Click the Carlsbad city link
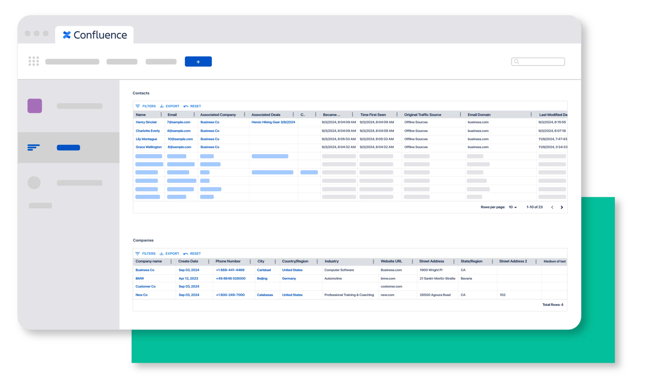This screenshot has height=384, width=650. [264, 270]
